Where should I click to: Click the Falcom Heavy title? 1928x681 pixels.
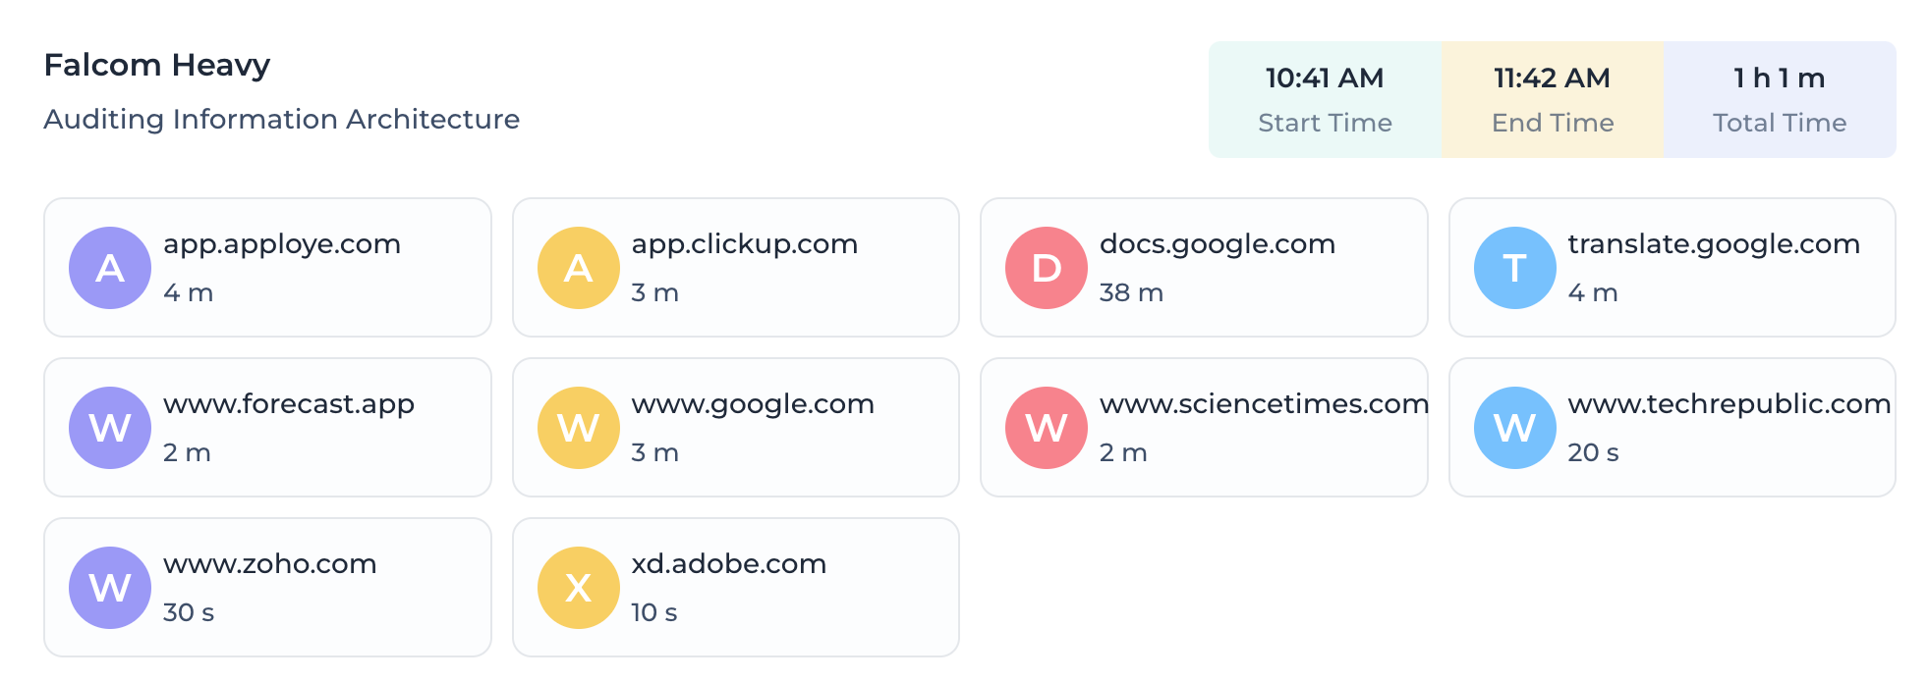pos(156,65)
